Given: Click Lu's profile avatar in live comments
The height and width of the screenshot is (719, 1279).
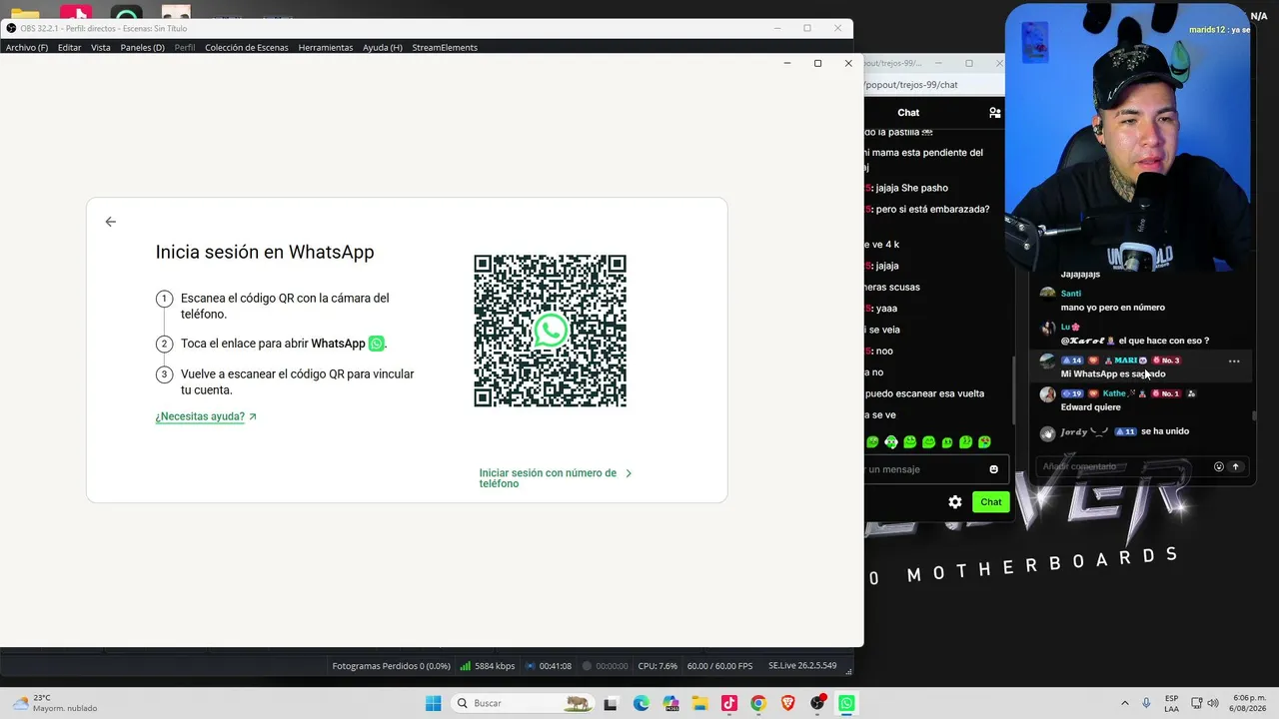Looking at the screenshot, I should point(1047,329).
